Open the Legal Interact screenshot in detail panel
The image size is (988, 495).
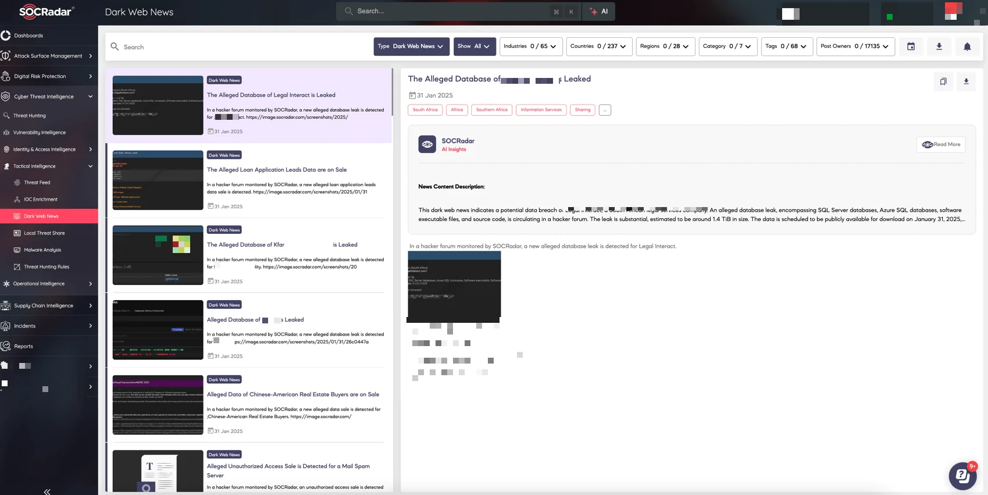(x=454, y=284)
